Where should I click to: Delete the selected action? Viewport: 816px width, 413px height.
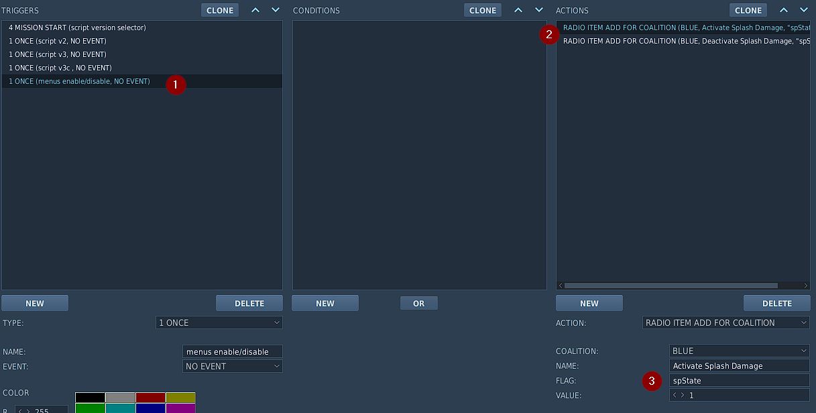(x=776, y=303)
